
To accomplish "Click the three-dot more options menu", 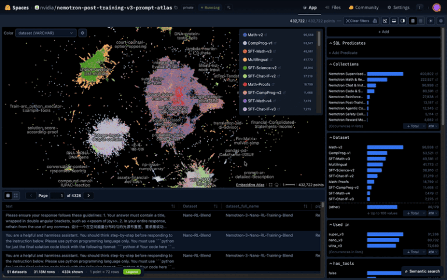I will click(x=420, y=8).
